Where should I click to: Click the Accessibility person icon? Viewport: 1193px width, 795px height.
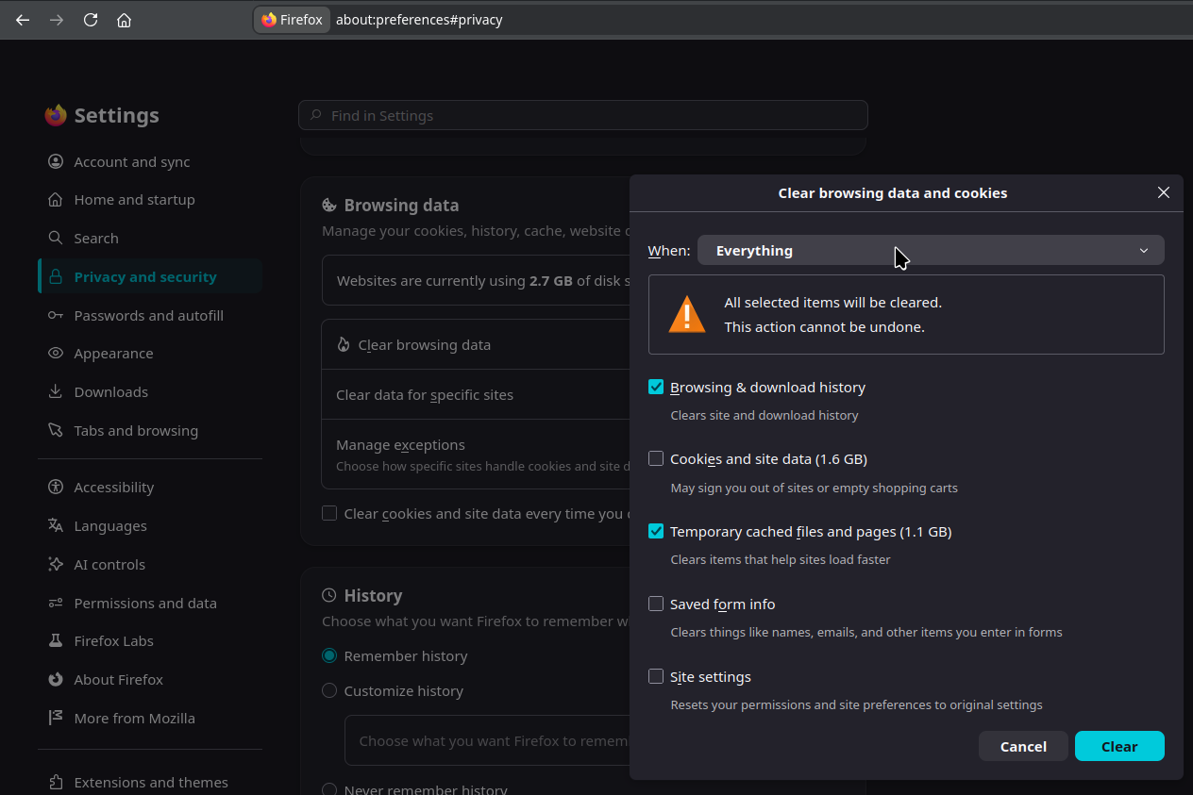coord(56,488)
